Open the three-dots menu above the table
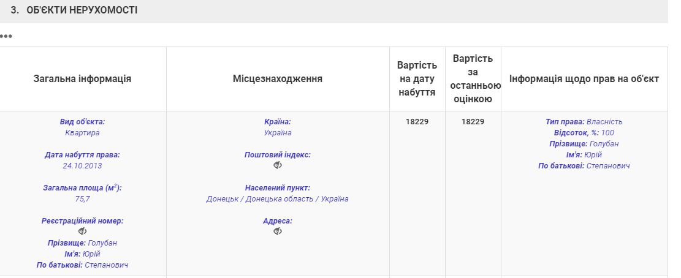This screenshot has height=278, width=681. (x=6, y=36)
